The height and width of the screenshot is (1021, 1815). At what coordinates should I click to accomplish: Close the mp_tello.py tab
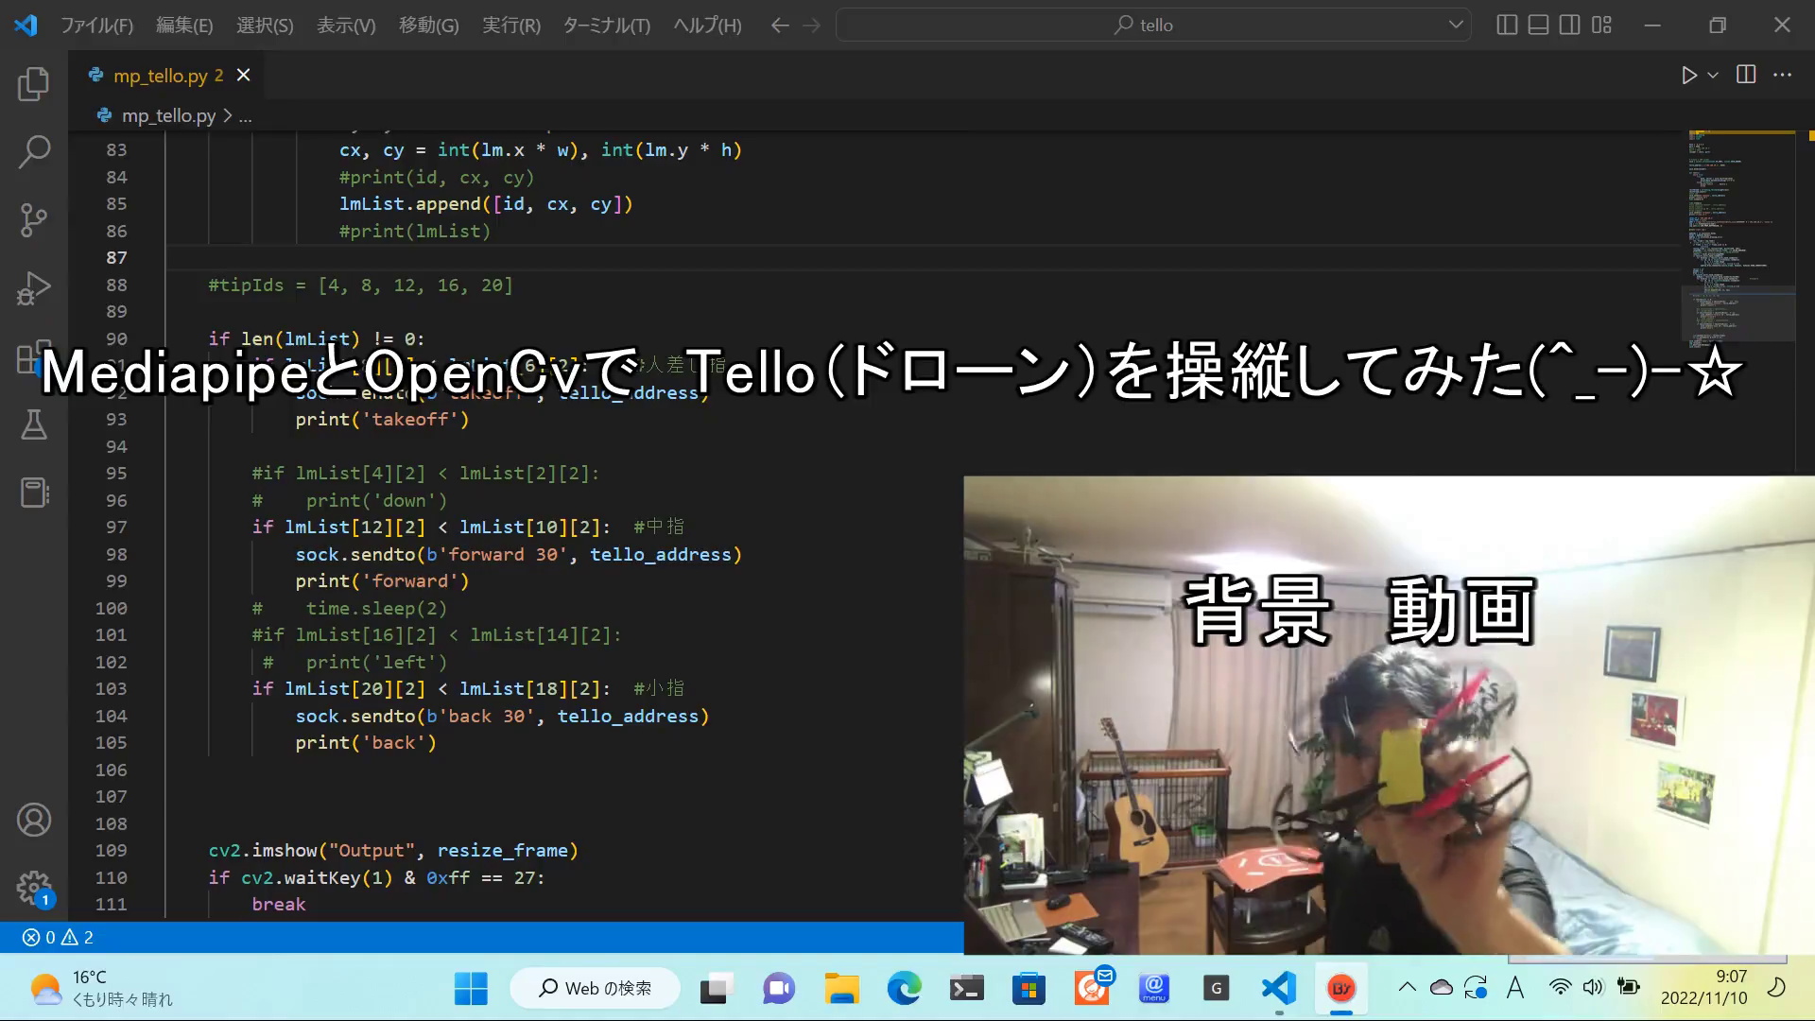coord(244,75)
